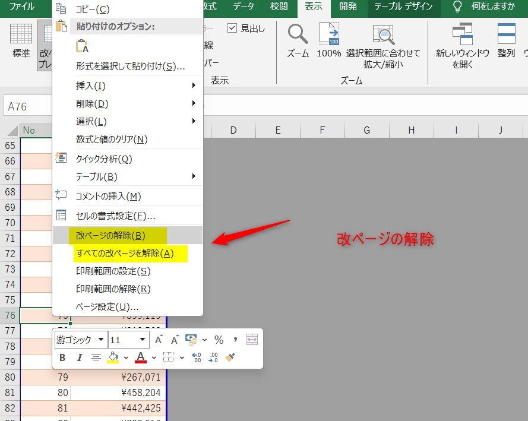The image size is (528, 421).
Task: Open a new window from the ribbon
Action: (462, 34)
